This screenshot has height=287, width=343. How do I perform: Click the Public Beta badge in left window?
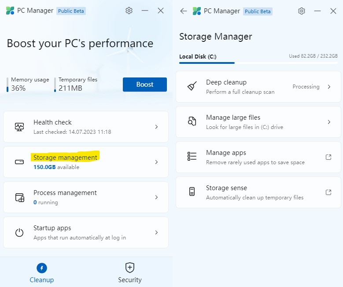pyautogui.click(x=71, y=11)
